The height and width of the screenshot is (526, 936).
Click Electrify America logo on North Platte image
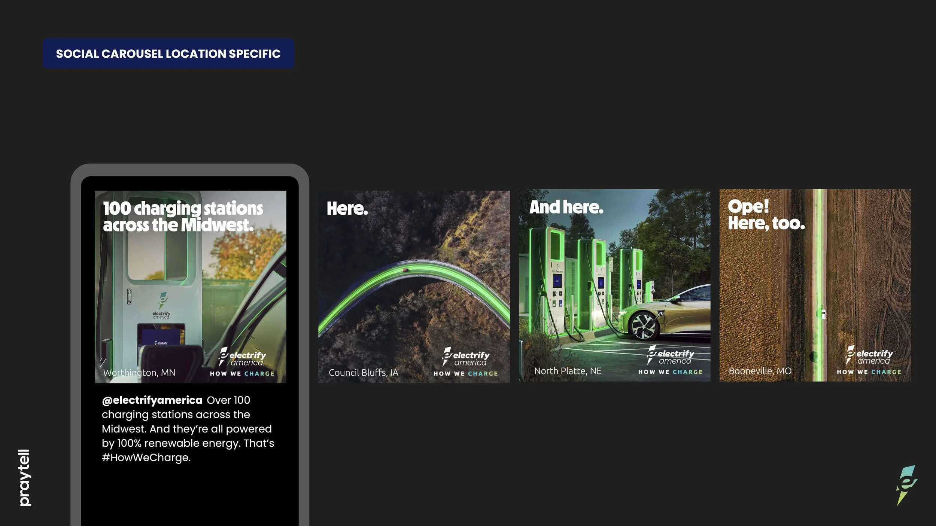click(x=671, y=356)
